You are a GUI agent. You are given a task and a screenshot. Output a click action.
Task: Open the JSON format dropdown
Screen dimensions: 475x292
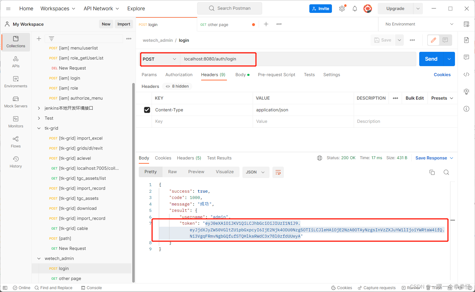pyautogui.click(x=256, y=172)
